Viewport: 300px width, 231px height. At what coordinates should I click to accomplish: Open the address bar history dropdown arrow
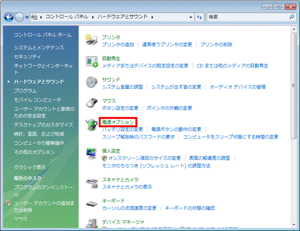[x=190, y=17]
